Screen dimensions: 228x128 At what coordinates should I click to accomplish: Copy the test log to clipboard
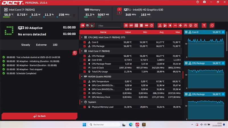[75, 53]
